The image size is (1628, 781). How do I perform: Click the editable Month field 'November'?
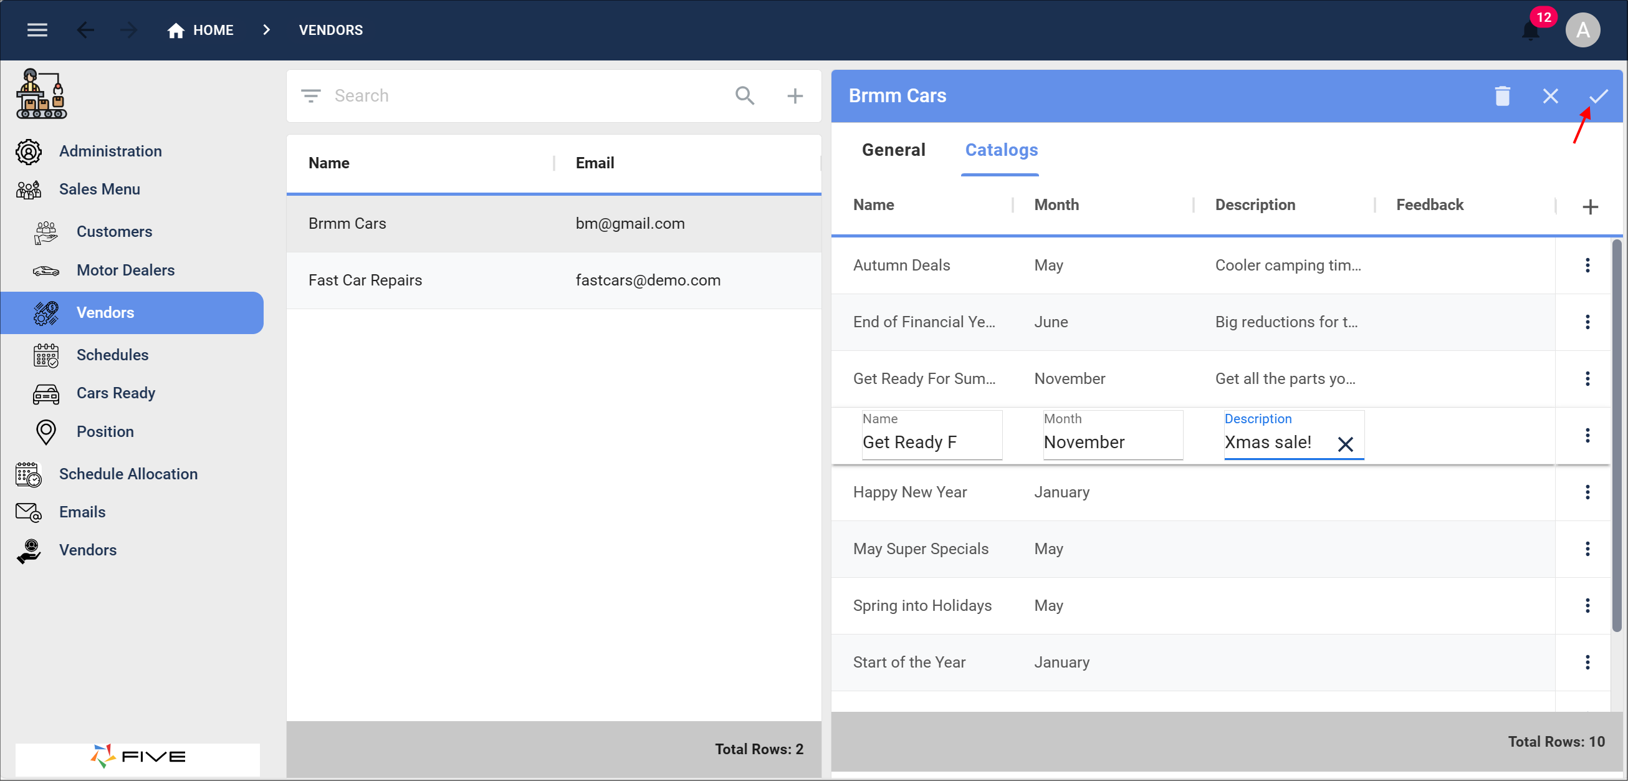[x=1113, y=435]
